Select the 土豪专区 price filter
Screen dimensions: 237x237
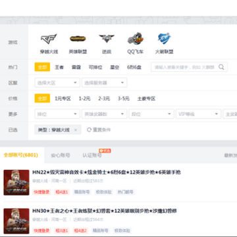(x=146, y=99)
